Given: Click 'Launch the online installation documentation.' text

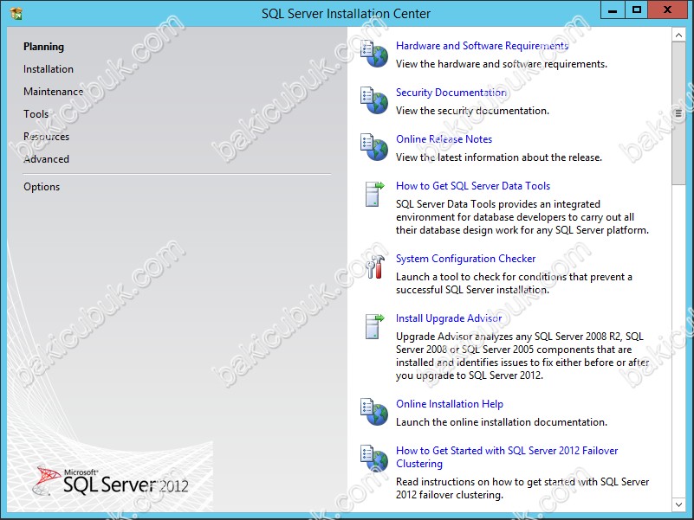Looking at the screenshot, I should [502, 422].
